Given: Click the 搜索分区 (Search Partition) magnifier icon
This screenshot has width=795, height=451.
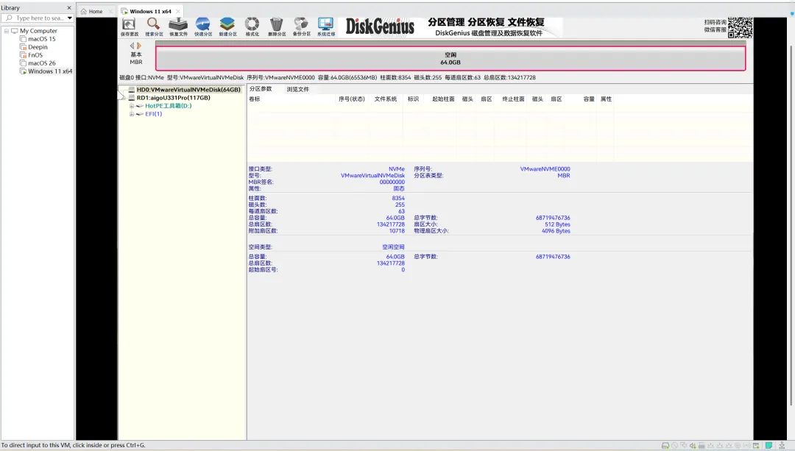Looking at the screenshot, I should click(154, 27).
